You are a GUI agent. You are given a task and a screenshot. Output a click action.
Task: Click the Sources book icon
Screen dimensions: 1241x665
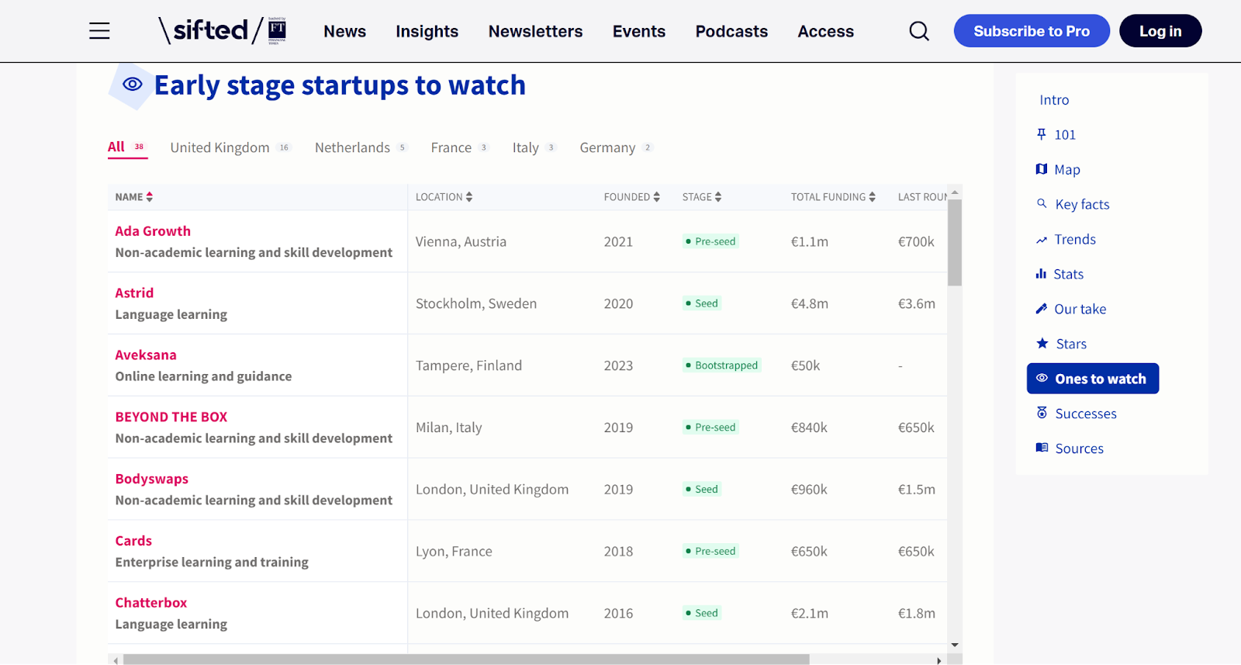1042,448
